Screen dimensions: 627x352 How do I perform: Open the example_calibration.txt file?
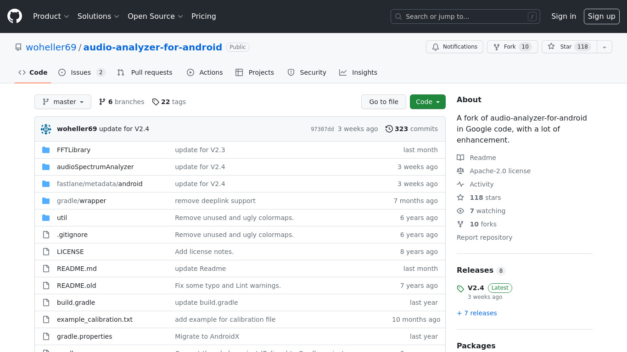pyautogui.click(x=95, y=319)
